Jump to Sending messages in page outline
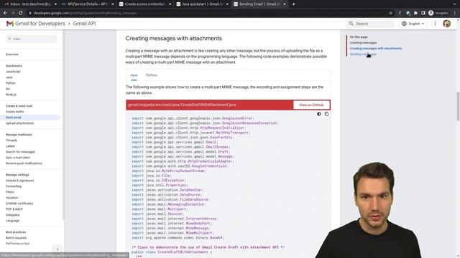Screen dimensions: 460x258 [x=363, y=54]
